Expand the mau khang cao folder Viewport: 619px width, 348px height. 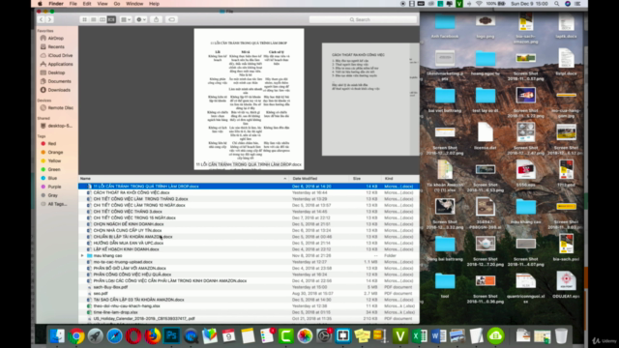tap(82, 255)
